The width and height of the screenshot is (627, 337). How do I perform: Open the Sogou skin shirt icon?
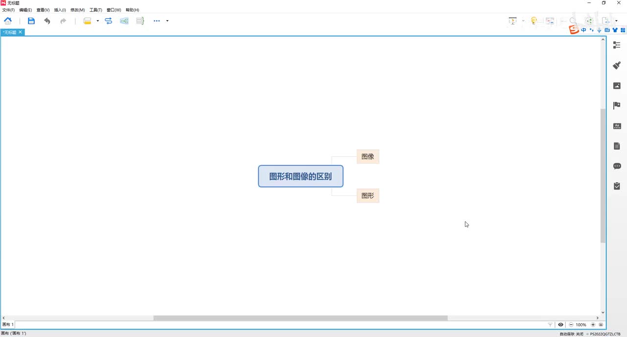point(615,30)
